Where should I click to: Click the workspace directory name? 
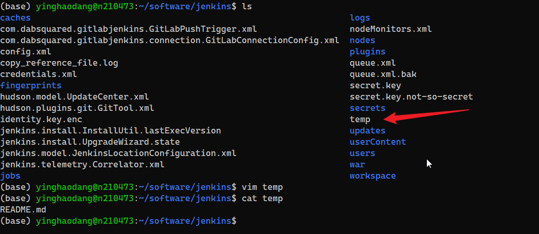pyautogui.click(x=372, y=176)
